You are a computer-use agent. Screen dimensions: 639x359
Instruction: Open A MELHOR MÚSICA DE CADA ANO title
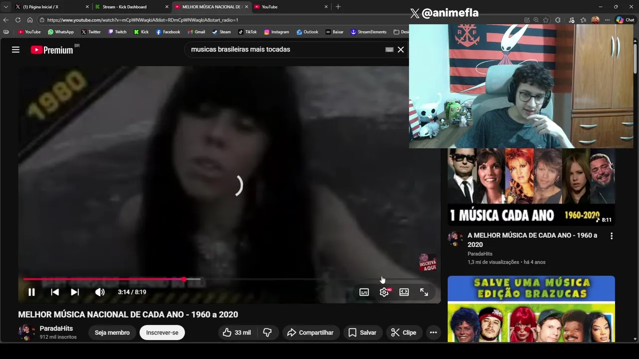(x=532, y=240)
